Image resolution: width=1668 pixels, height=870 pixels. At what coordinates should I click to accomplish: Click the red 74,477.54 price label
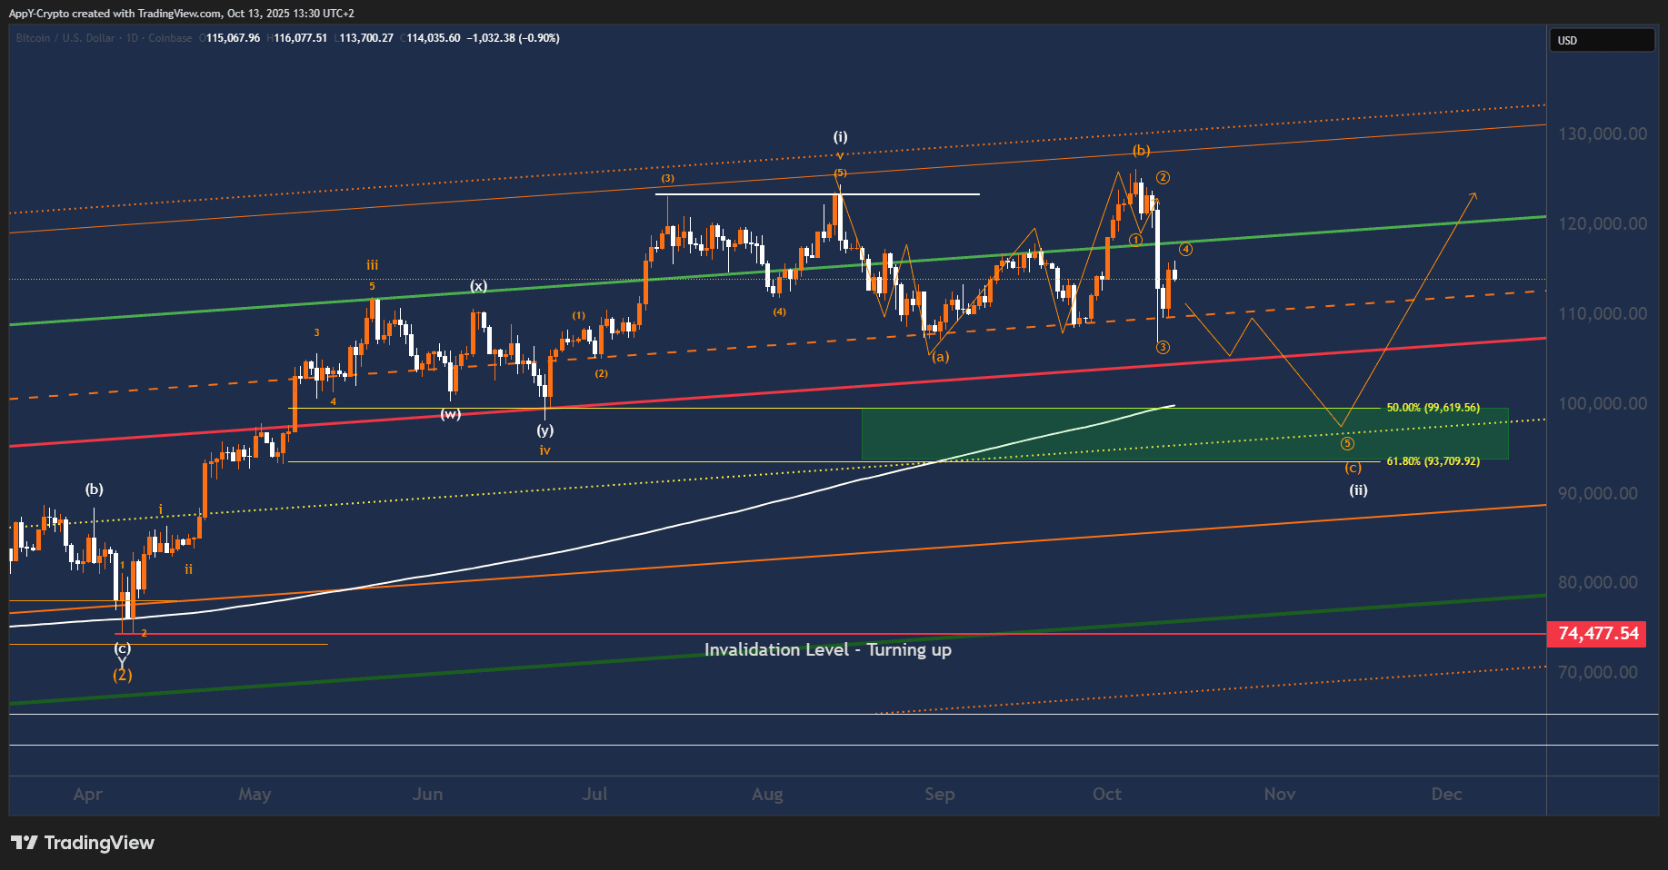tap(1598, 633)
